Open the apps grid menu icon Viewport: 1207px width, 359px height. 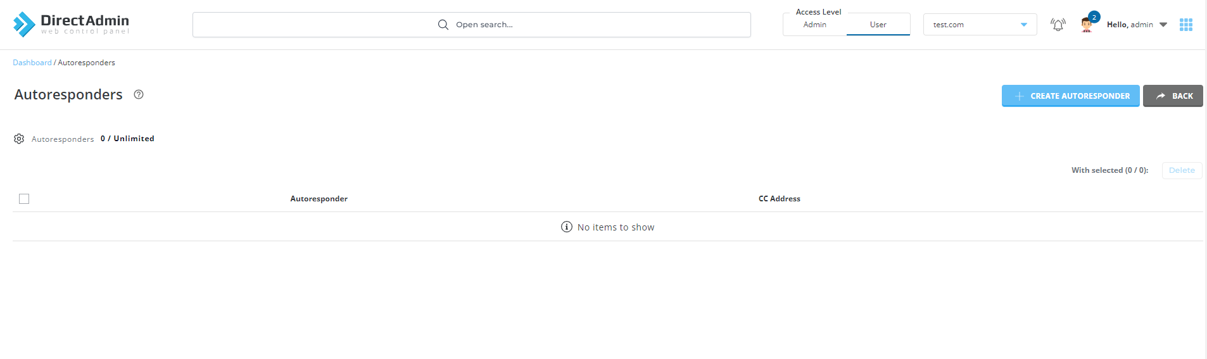coord(1186,25)
